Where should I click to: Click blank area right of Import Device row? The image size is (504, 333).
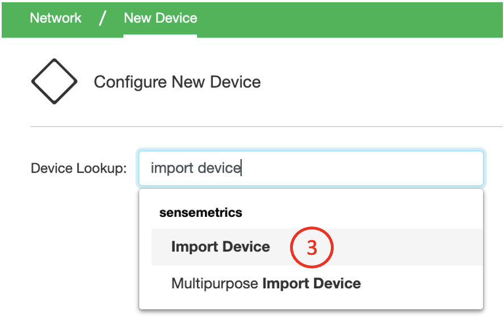[x=409, y=247]
